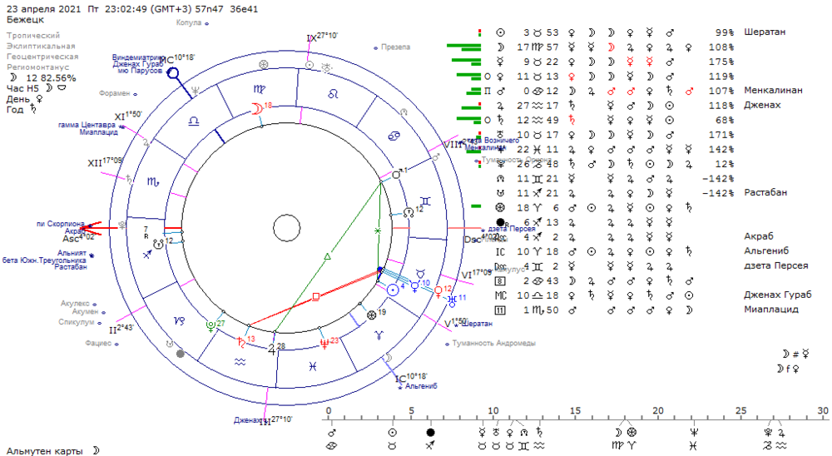Select the Part of Fortune symbol in 18 Aries 6 row
This screenshot has width=832, height=456.
click(500, 207)
